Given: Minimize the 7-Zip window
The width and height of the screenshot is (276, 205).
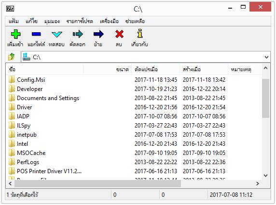Looking at the screenshot, I should point(230,8).
